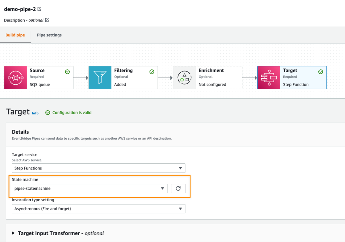Switch to the Build pipe tab
This screenshot has height=242, width=345.
coord(15,35)
